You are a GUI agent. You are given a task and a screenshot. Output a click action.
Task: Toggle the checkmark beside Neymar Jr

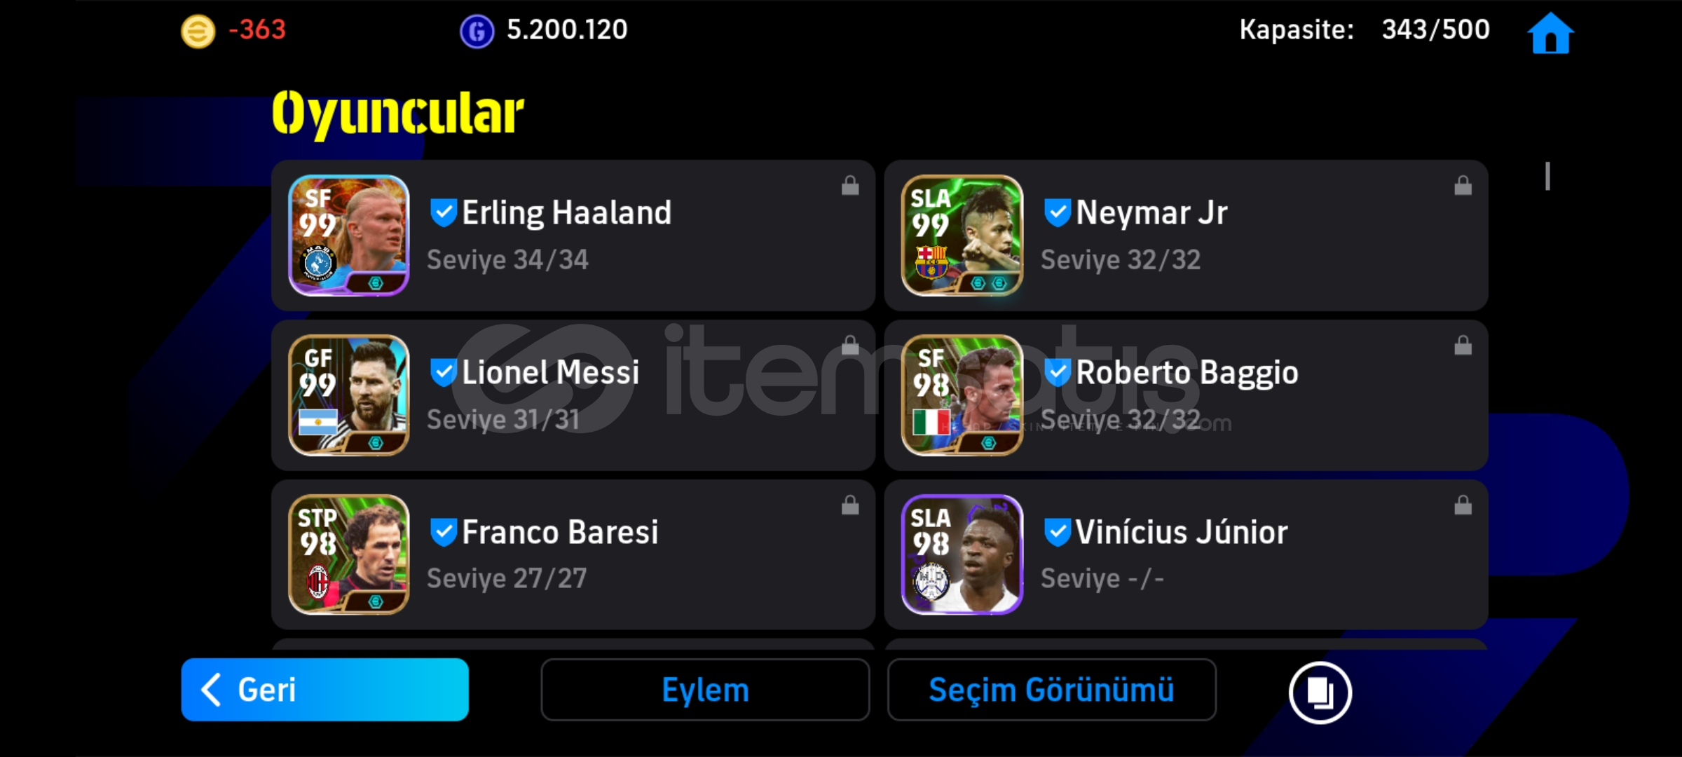click(x=1057, y=212)
